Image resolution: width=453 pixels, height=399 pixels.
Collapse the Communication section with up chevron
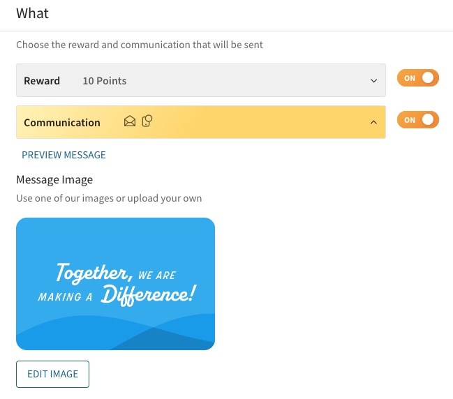click(373, 122)
